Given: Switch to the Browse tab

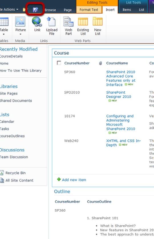Looking at the screenshot, I should point(50,10).
